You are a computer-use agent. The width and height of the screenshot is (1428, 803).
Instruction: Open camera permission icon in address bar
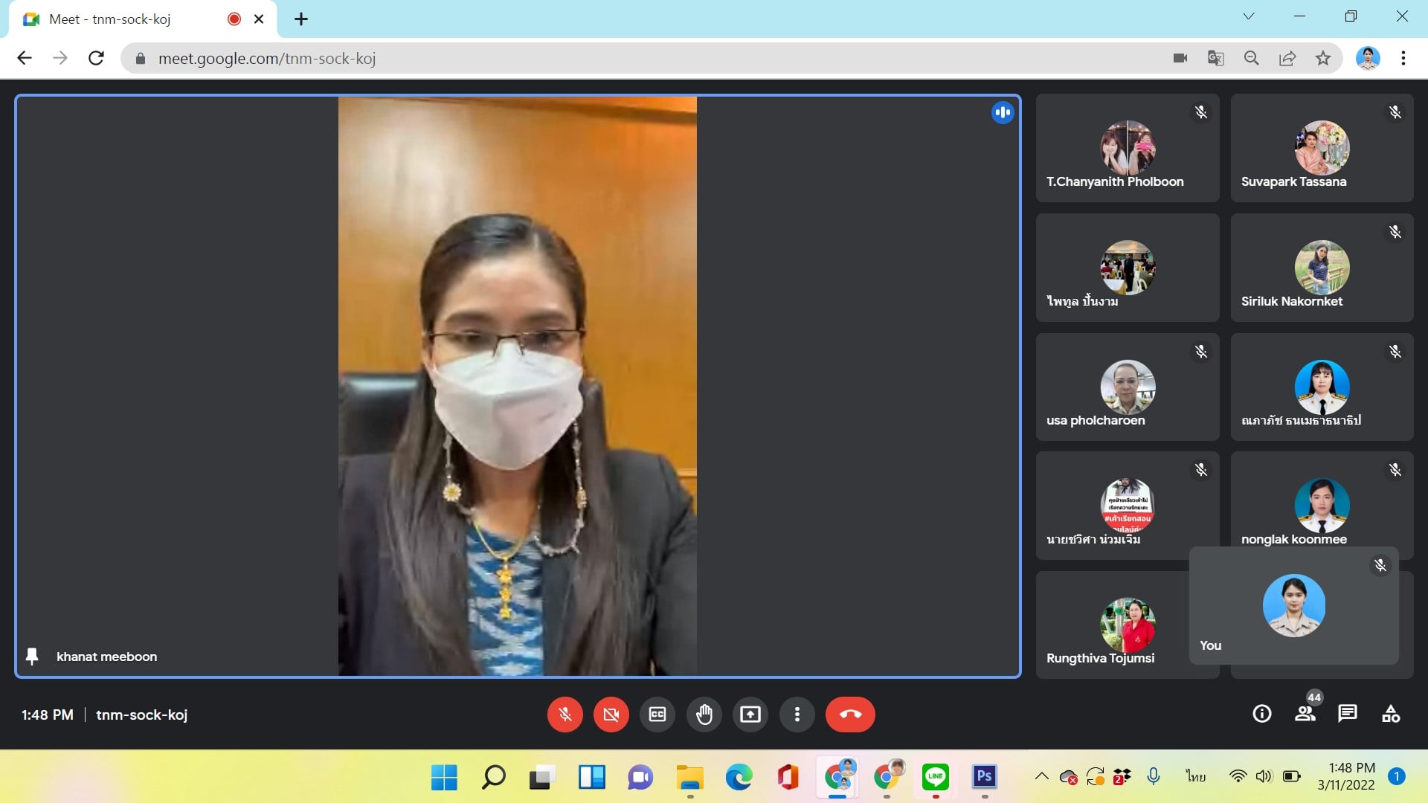(1180, 58)
